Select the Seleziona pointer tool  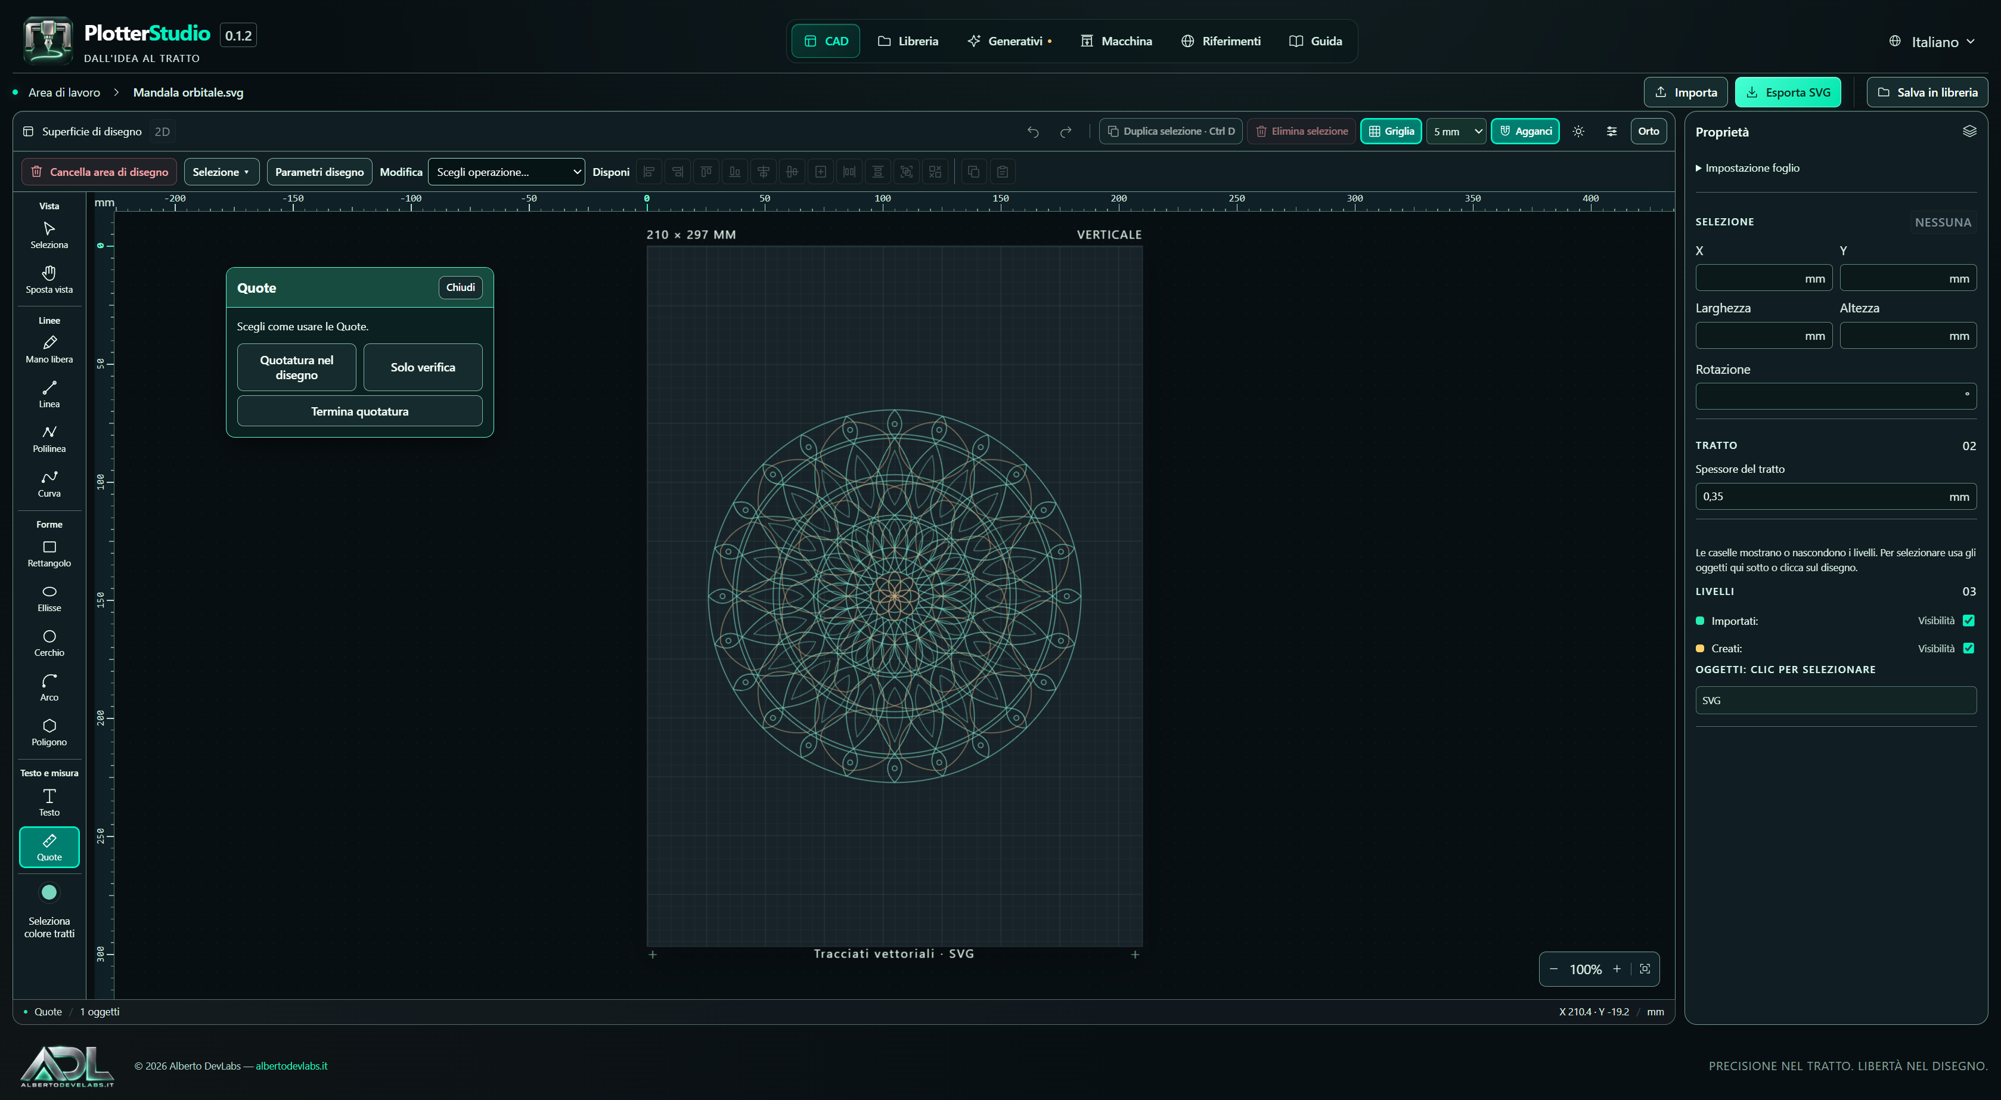click(x=49, y=236)
